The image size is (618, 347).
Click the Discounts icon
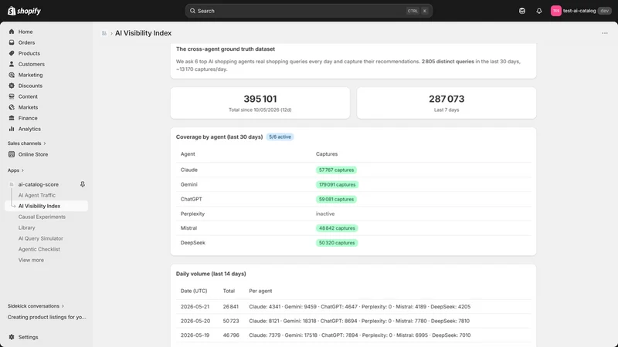(12, 86)
